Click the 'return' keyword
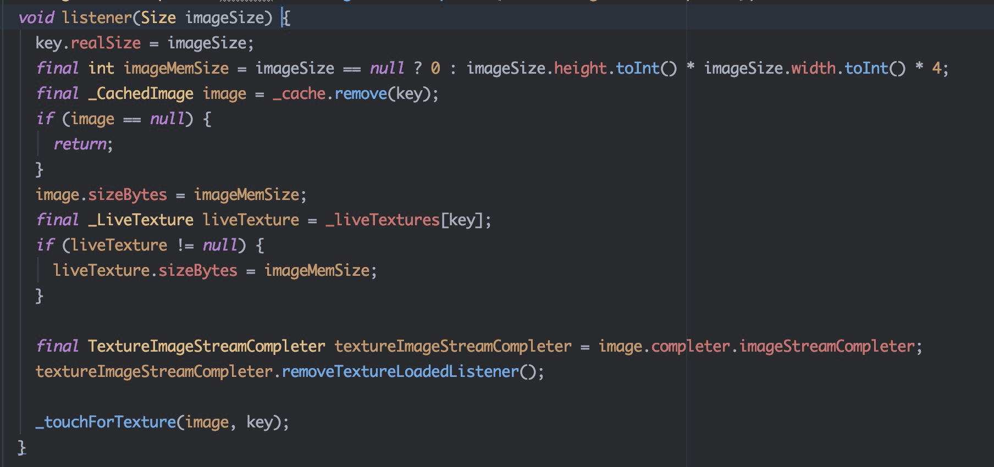Screen dimensions: 994x467 click(x=80, y=144)
